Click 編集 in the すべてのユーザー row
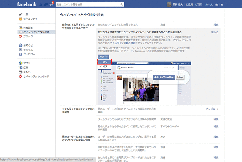This screenshot has height=162, width=242. (x=216, y=127)
